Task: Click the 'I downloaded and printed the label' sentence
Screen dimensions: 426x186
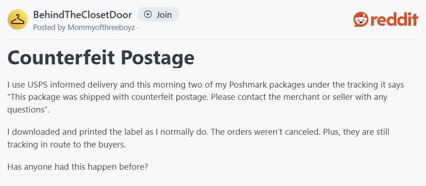Action: click(x=92, y=132)
